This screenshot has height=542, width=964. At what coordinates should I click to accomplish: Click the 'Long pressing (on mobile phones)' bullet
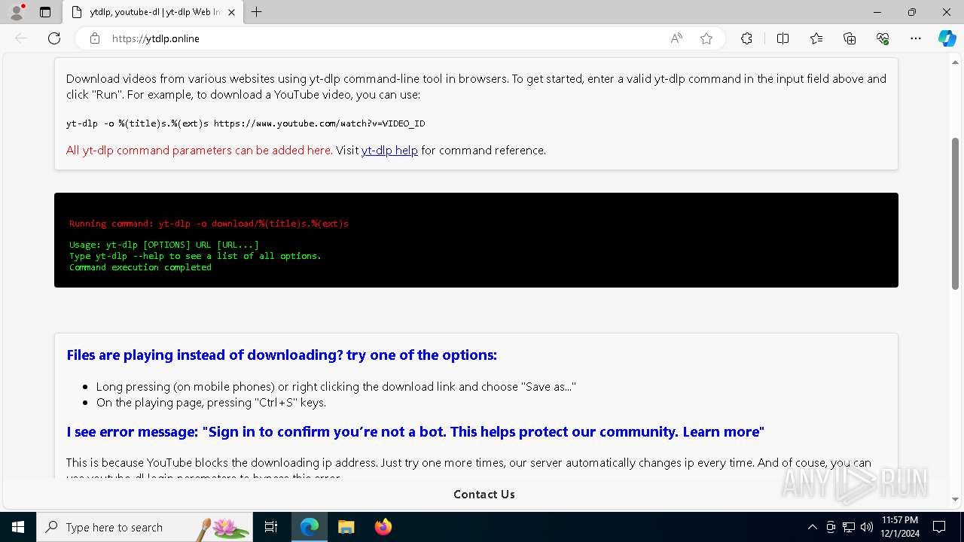[x=336, y=387]
